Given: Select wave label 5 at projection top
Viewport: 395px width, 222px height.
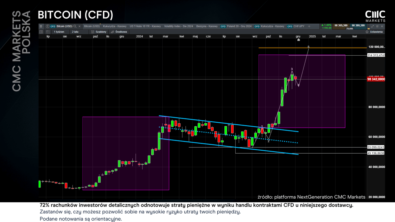Looking at the screenshot, I should (308, 47).
